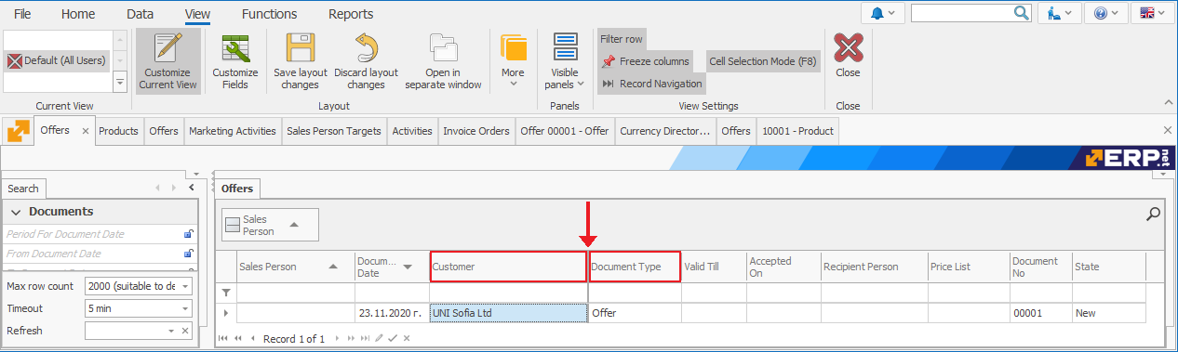The width and height of the screenshot is (1178, 352).
Task: Open the user role person icon menu
Action: pyautogui.click(x=1059, y=13)
